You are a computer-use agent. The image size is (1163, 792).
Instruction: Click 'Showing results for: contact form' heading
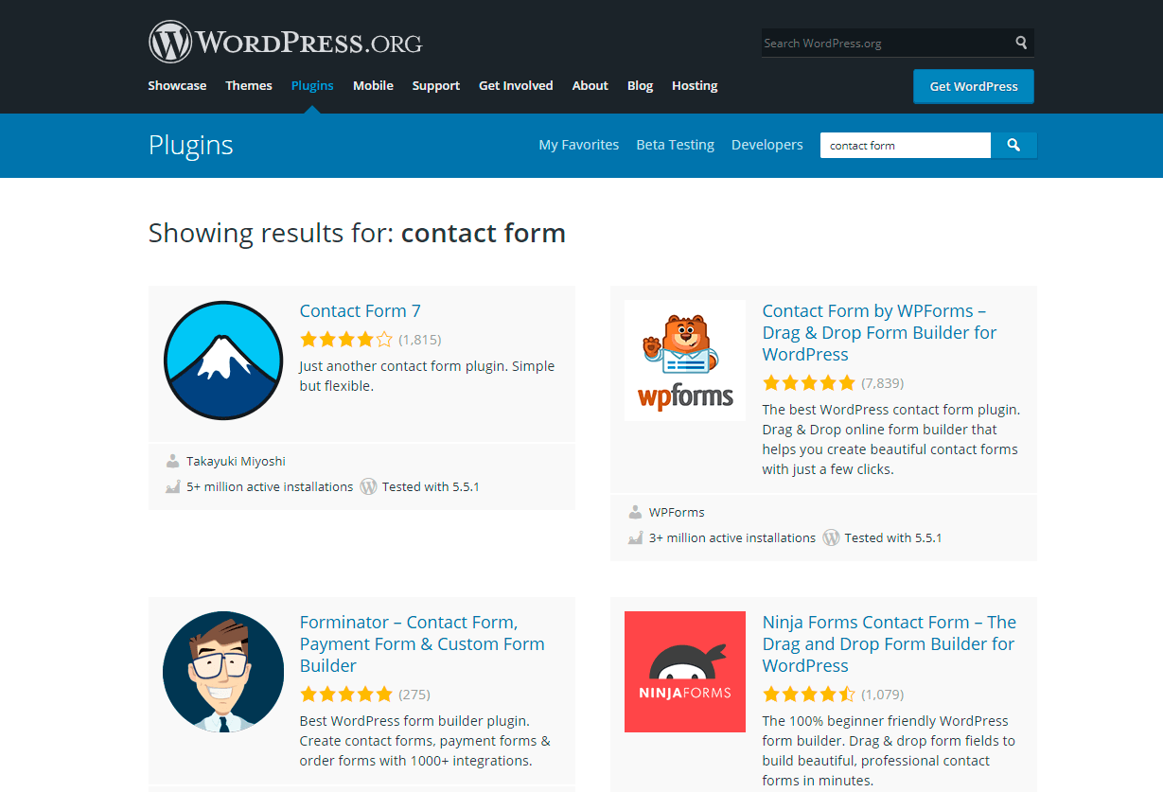(x=357, y=233)
